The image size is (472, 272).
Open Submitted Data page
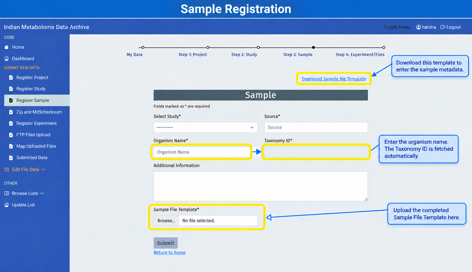pyautogui.click(x=32, y=158)
